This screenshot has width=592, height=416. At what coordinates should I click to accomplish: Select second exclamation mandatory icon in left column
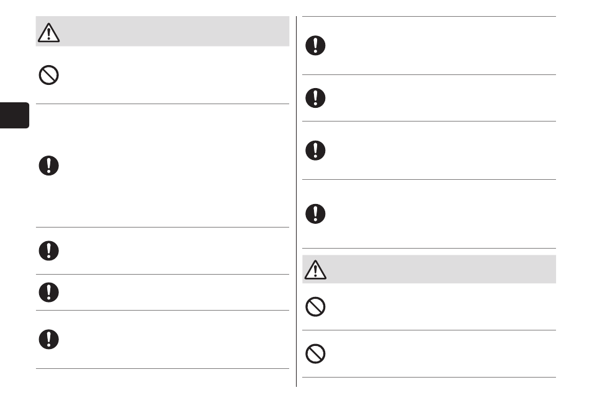(48, 251)
